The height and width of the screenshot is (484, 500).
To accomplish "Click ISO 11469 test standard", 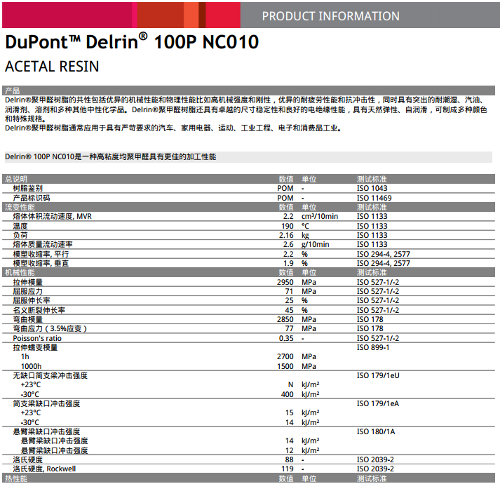I will [x=374, y=198].
